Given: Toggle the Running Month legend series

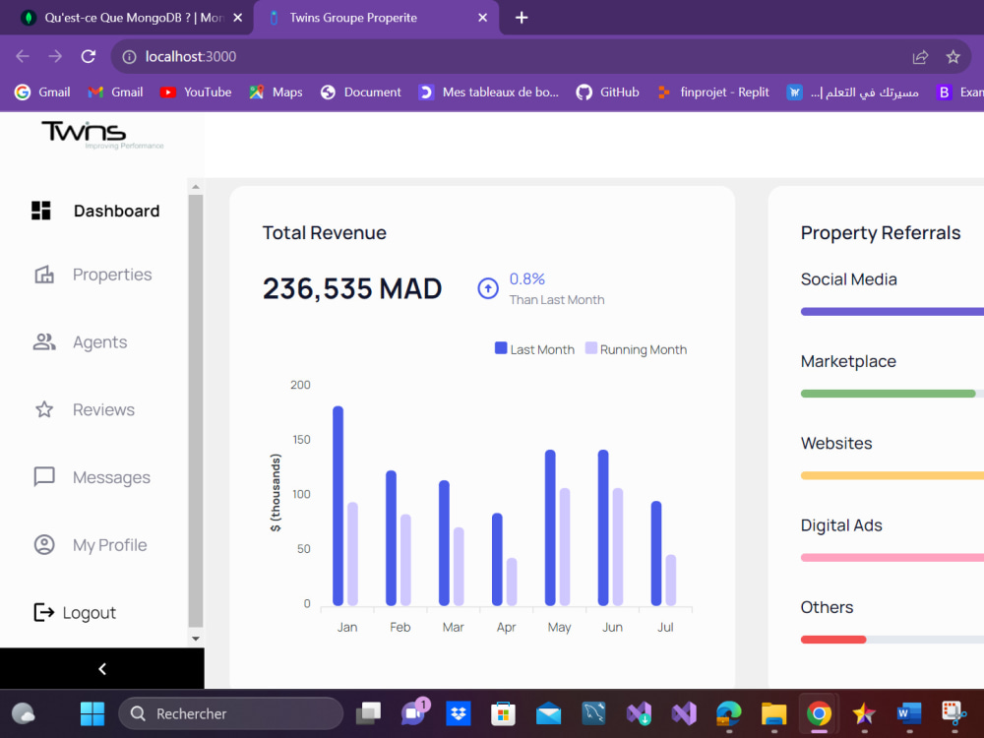Looking at the screenshot, I should pyautogui.click(x=636, y=349).
